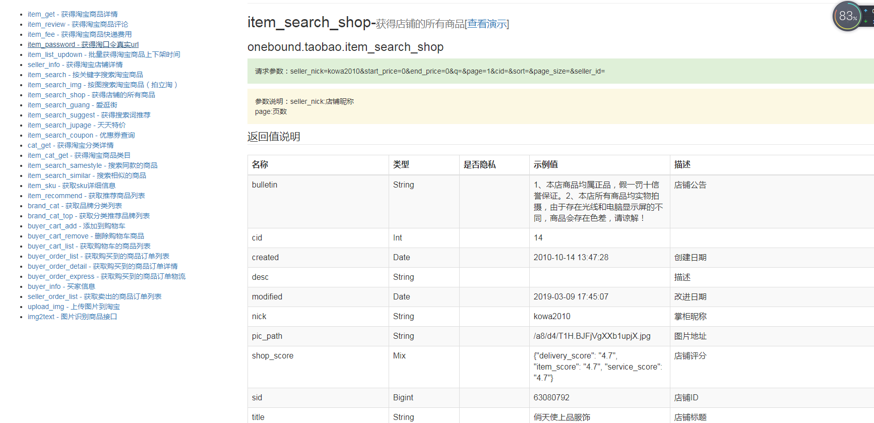874x423 pixels.
Task: Open the item_sku API link
Action: 72,186
